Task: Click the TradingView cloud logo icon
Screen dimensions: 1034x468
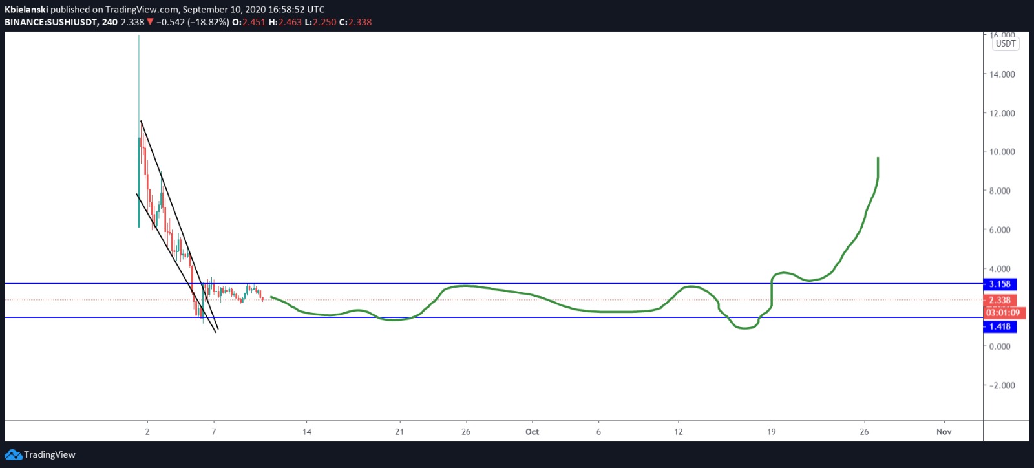Action: 13,454
